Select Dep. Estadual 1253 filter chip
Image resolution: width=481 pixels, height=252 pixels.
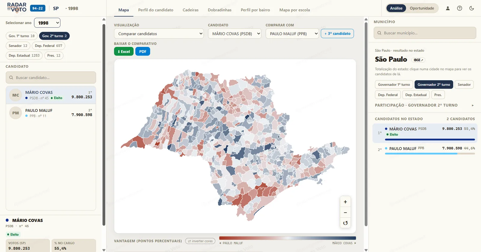(24, 55)
